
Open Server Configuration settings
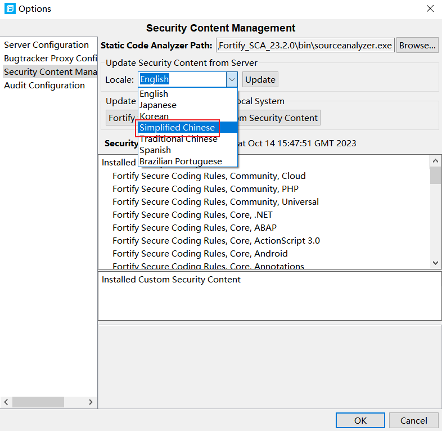(46, 45)
